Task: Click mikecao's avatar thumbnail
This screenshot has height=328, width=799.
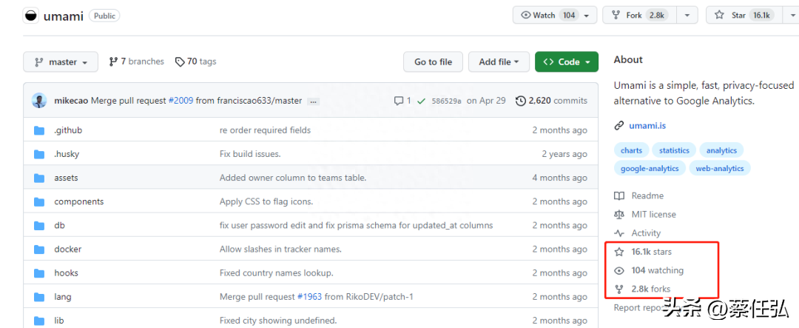Action: click(39, 101)
